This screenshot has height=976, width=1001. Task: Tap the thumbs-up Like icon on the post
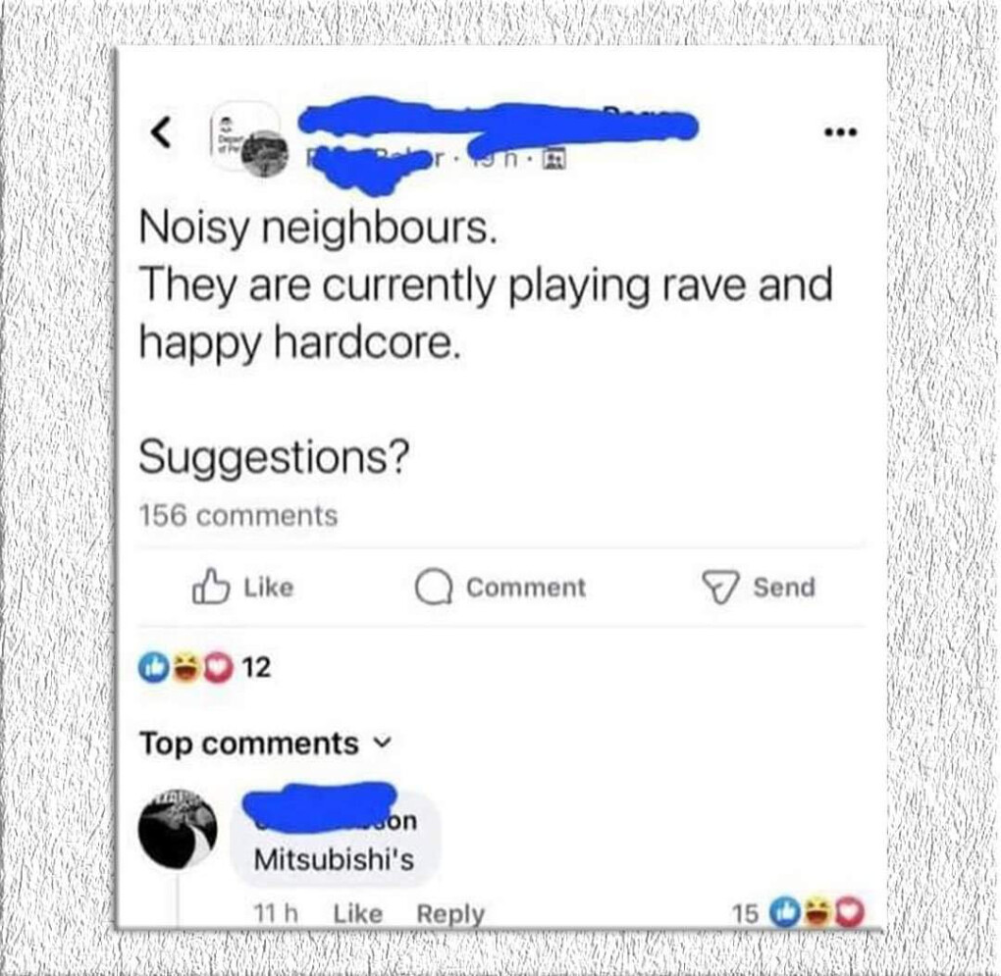tap(211, 587)
